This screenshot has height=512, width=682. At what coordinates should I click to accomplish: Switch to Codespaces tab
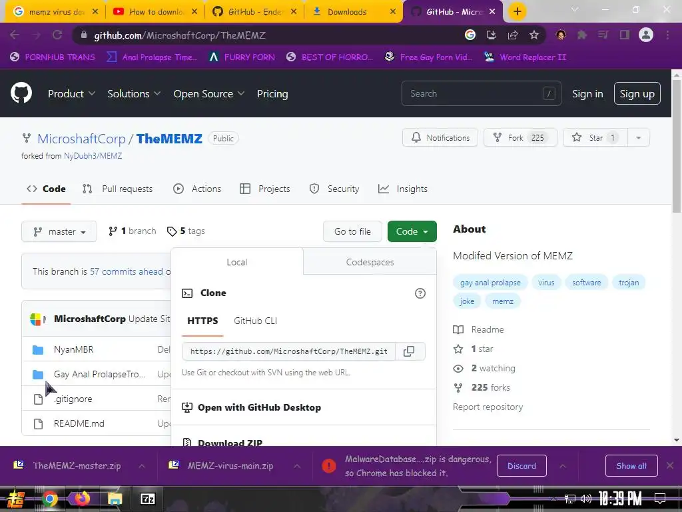370,262
